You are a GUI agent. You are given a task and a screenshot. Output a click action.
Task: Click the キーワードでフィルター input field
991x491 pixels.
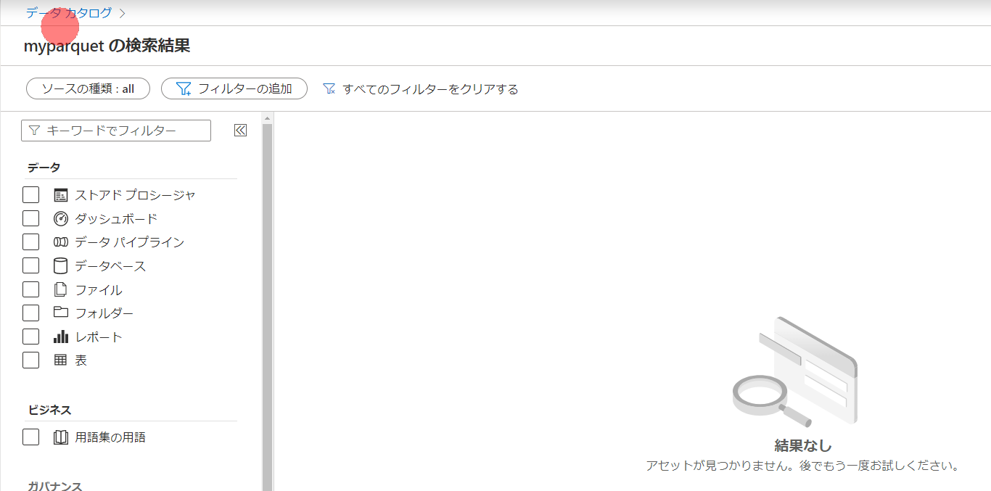[115, 131]
